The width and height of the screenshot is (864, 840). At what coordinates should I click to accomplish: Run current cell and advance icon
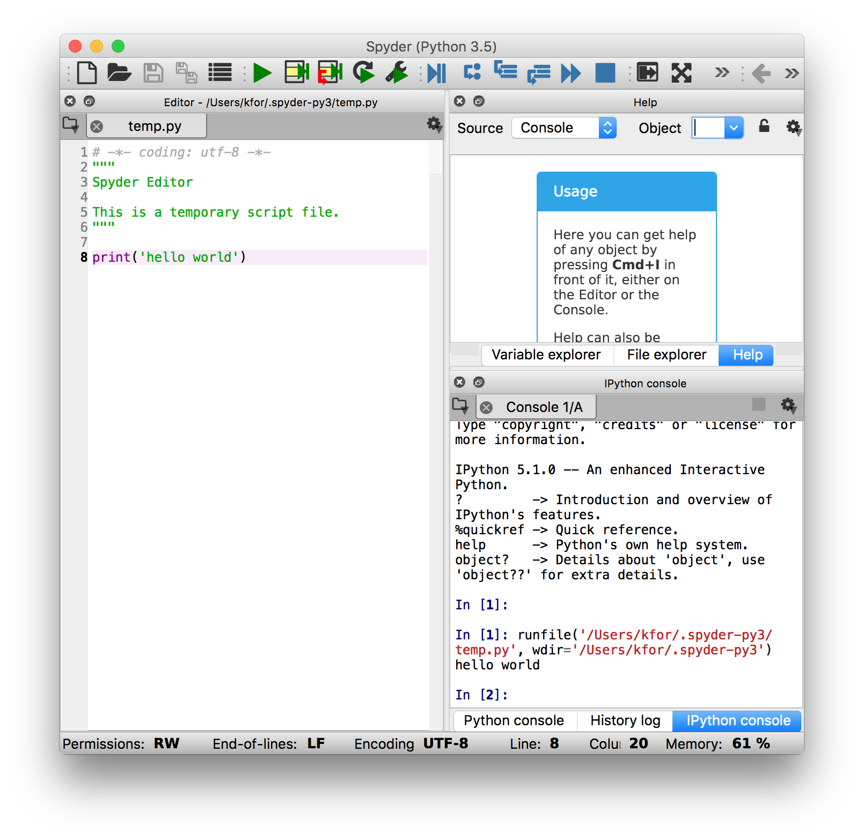click(x=330, y=72)
